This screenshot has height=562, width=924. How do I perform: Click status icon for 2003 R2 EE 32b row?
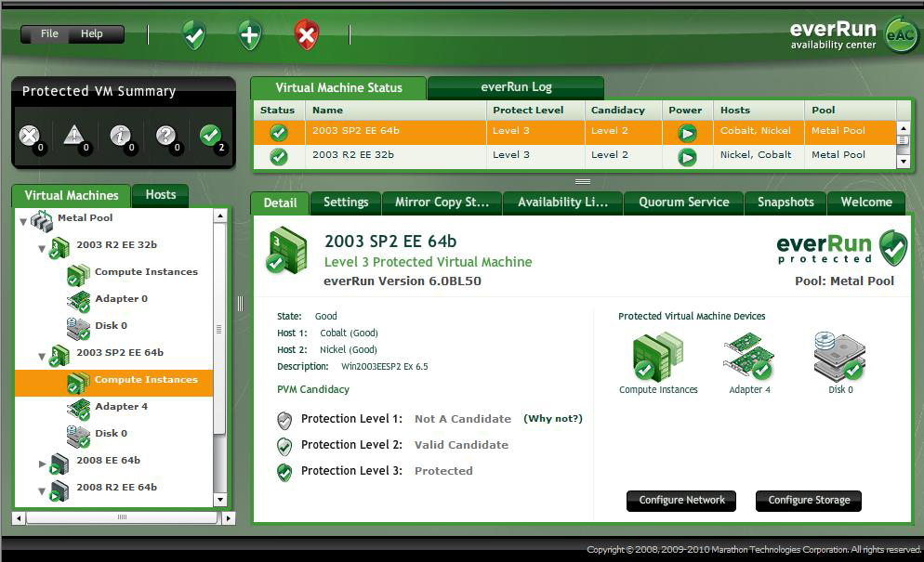(x=279, y=157)
